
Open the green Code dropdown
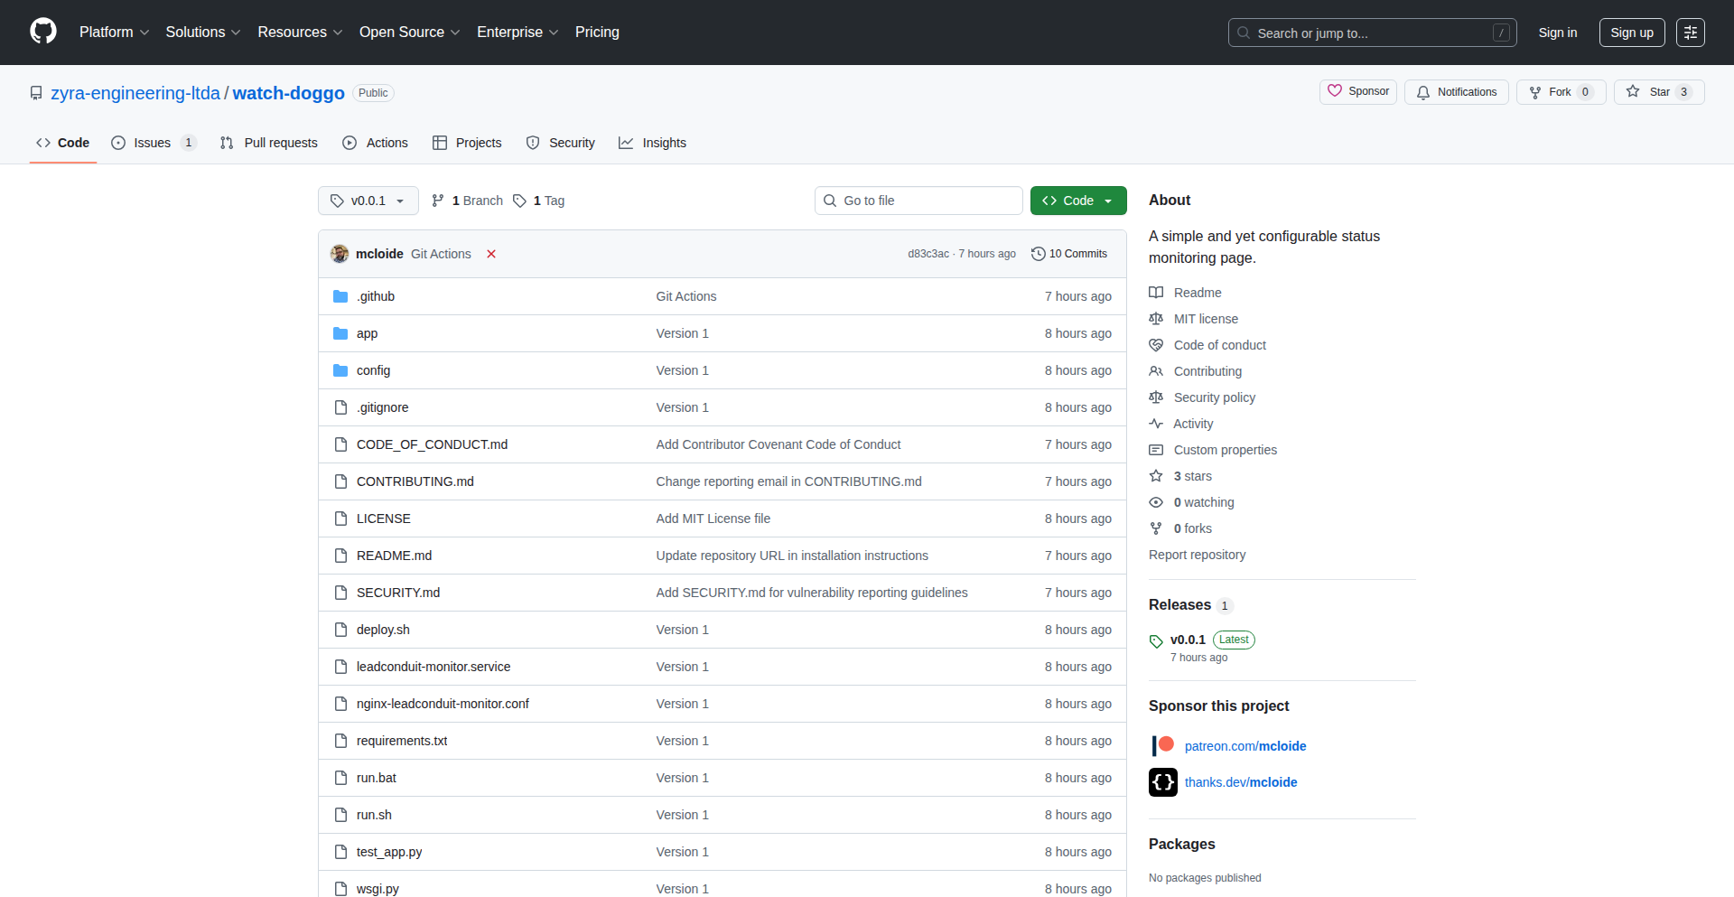click(x=1077, y=201)
